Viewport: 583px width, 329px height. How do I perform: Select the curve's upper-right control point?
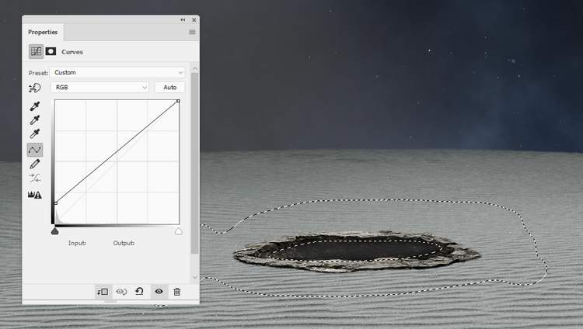click(x=179, y=101)
